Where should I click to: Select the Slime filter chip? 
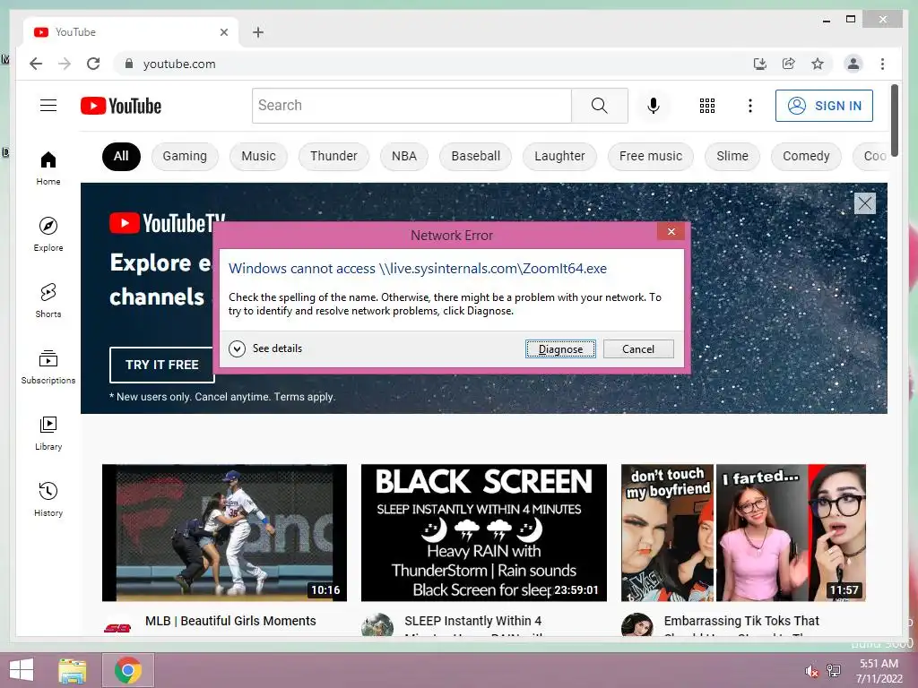pyautogui.click(x=732, y=156)
